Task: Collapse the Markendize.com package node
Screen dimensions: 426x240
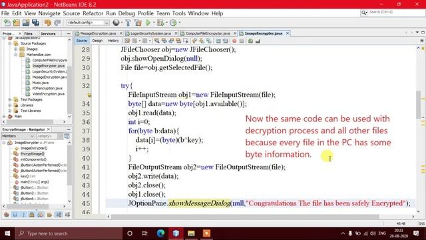Action: coord(16,55)
